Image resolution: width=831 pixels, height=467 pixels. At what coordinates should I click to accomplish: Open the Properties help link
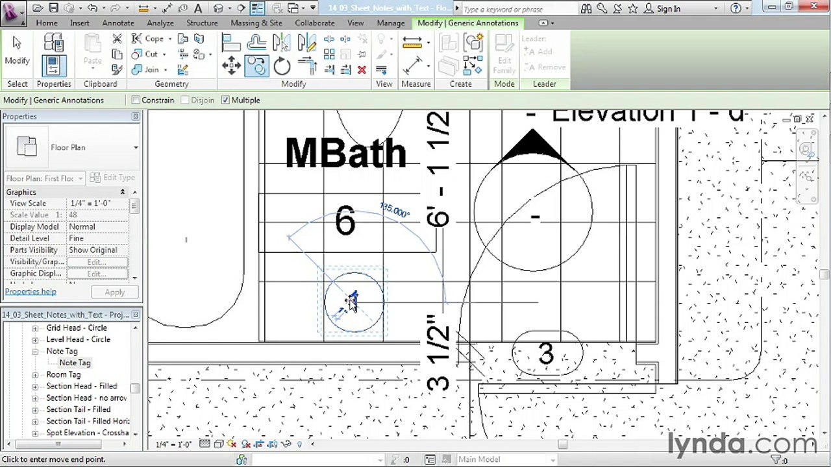coord(31,292)
